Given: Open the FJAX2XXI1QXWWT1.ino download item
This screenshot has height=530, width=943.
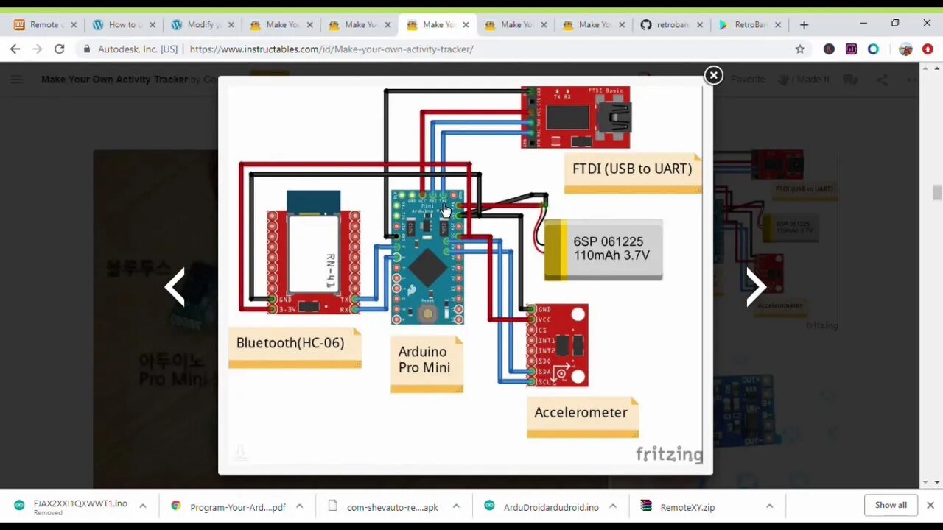Looking at the screenshot, I should (x=72, y=506).
